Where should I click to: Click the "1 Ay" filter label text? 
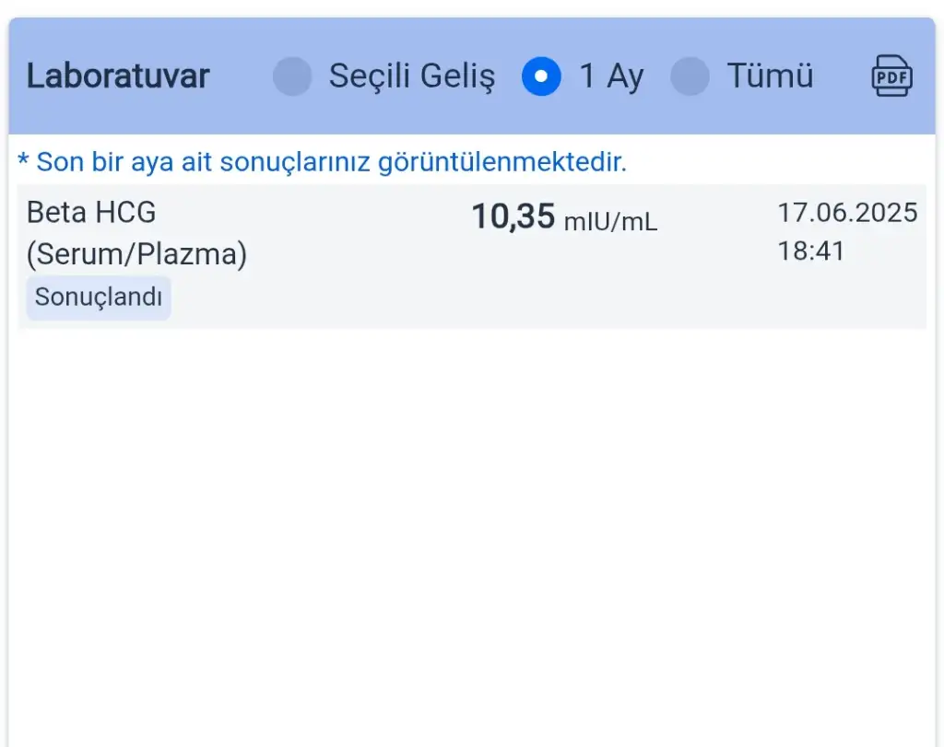pyautogui.click(x=610, y=76)
